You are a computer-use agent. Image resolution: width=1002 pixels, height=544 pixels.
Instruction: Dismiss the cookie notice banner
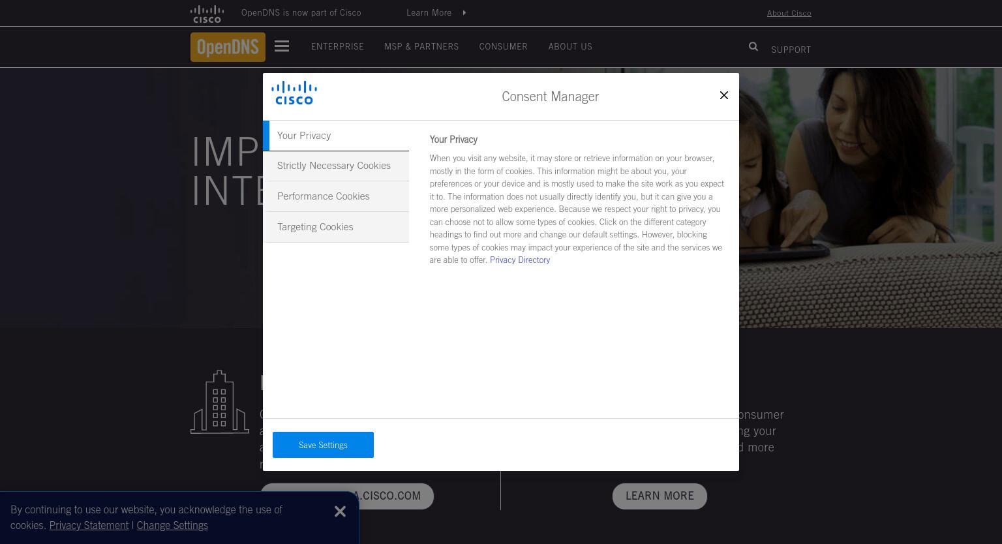click(340, 511)
